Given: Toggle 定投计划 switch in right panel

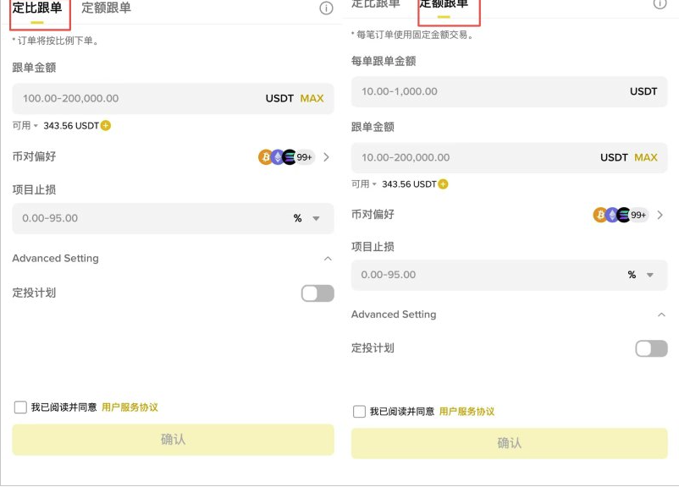Looking at the screenshot, I should coord(651,348).
